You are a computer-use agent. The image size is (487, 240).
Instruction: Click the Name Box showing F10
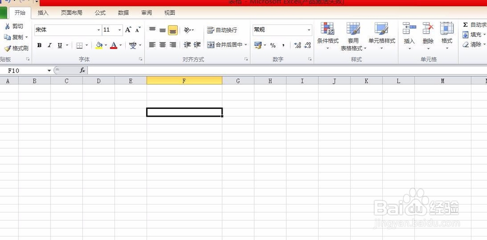(26, 70)
